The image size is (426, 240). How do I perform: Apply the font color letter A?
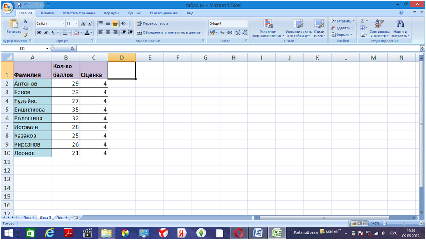(x=87, y=33)
